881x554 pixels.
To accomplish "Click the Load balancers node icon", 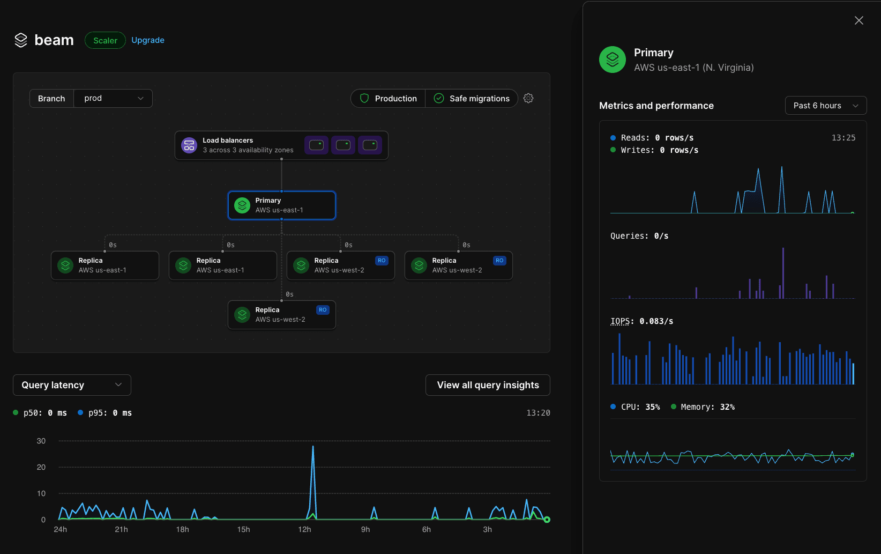I will 189,145.
